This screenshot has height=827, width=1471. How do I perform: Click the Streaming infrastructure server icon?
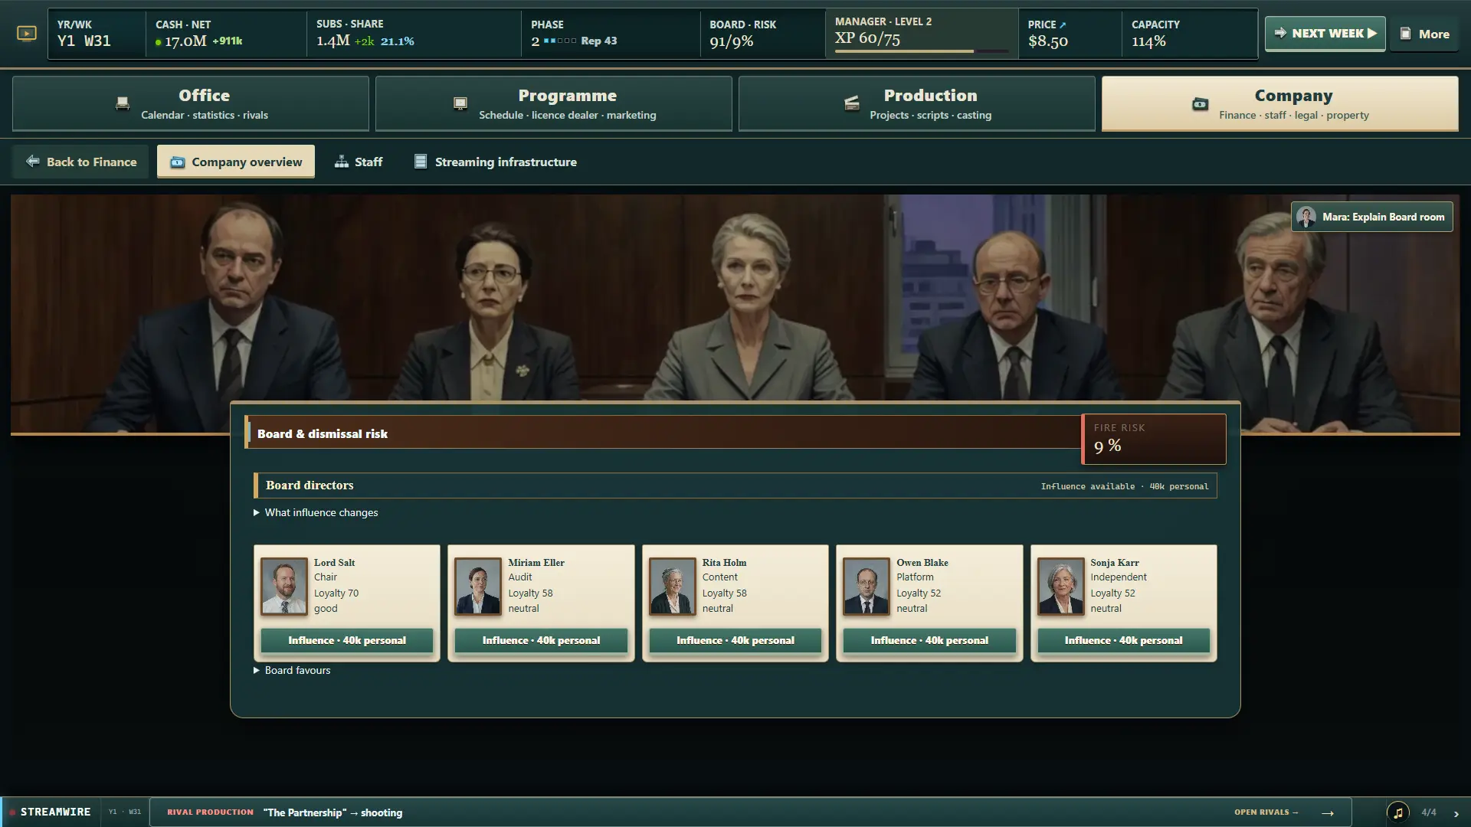click(x=421, y=162)
